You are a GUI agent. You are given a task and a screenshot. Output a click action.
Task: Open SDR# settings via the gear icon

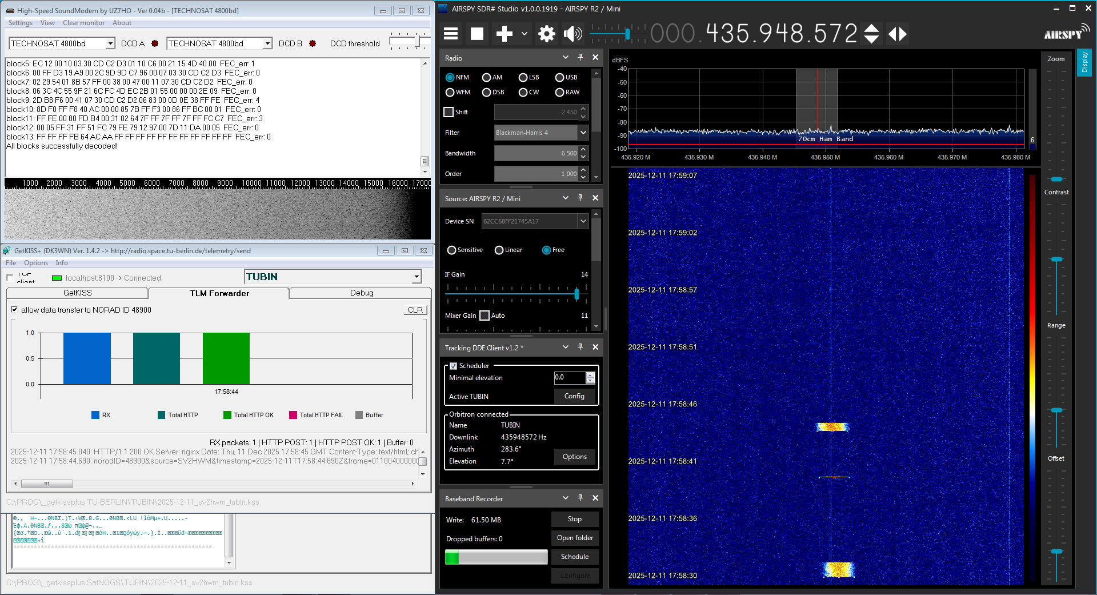tap(547, 34)
